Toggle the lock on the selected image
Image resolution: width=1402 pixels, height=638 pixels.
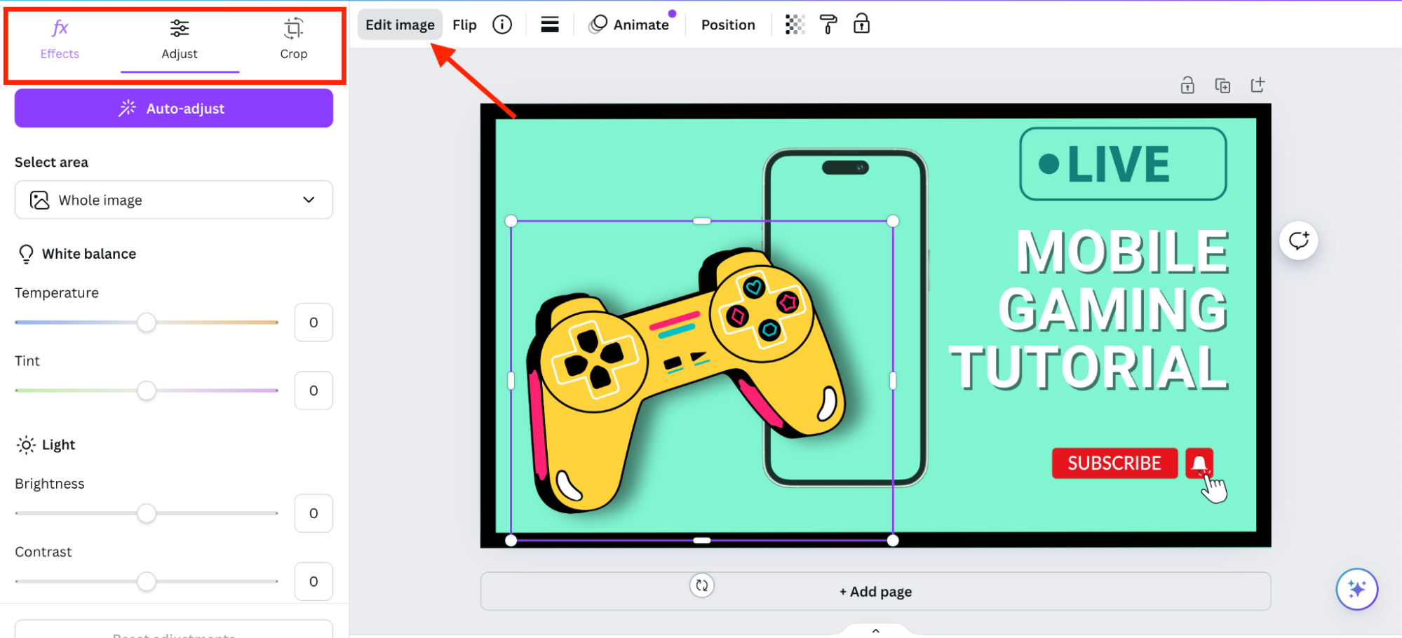(x=862, y=24)
